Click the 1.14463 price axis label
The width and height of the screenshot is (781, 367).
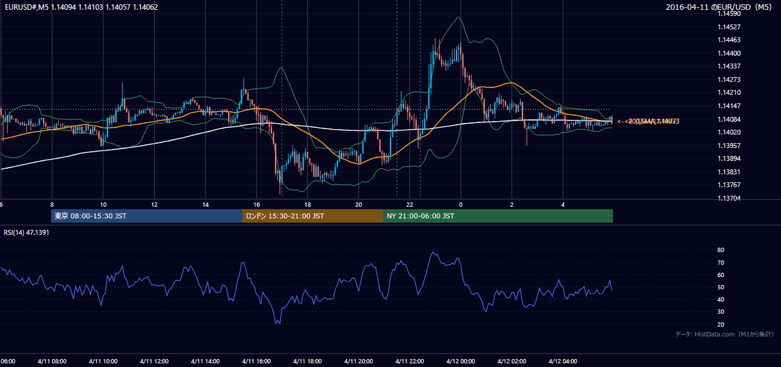tap(730, 40)
